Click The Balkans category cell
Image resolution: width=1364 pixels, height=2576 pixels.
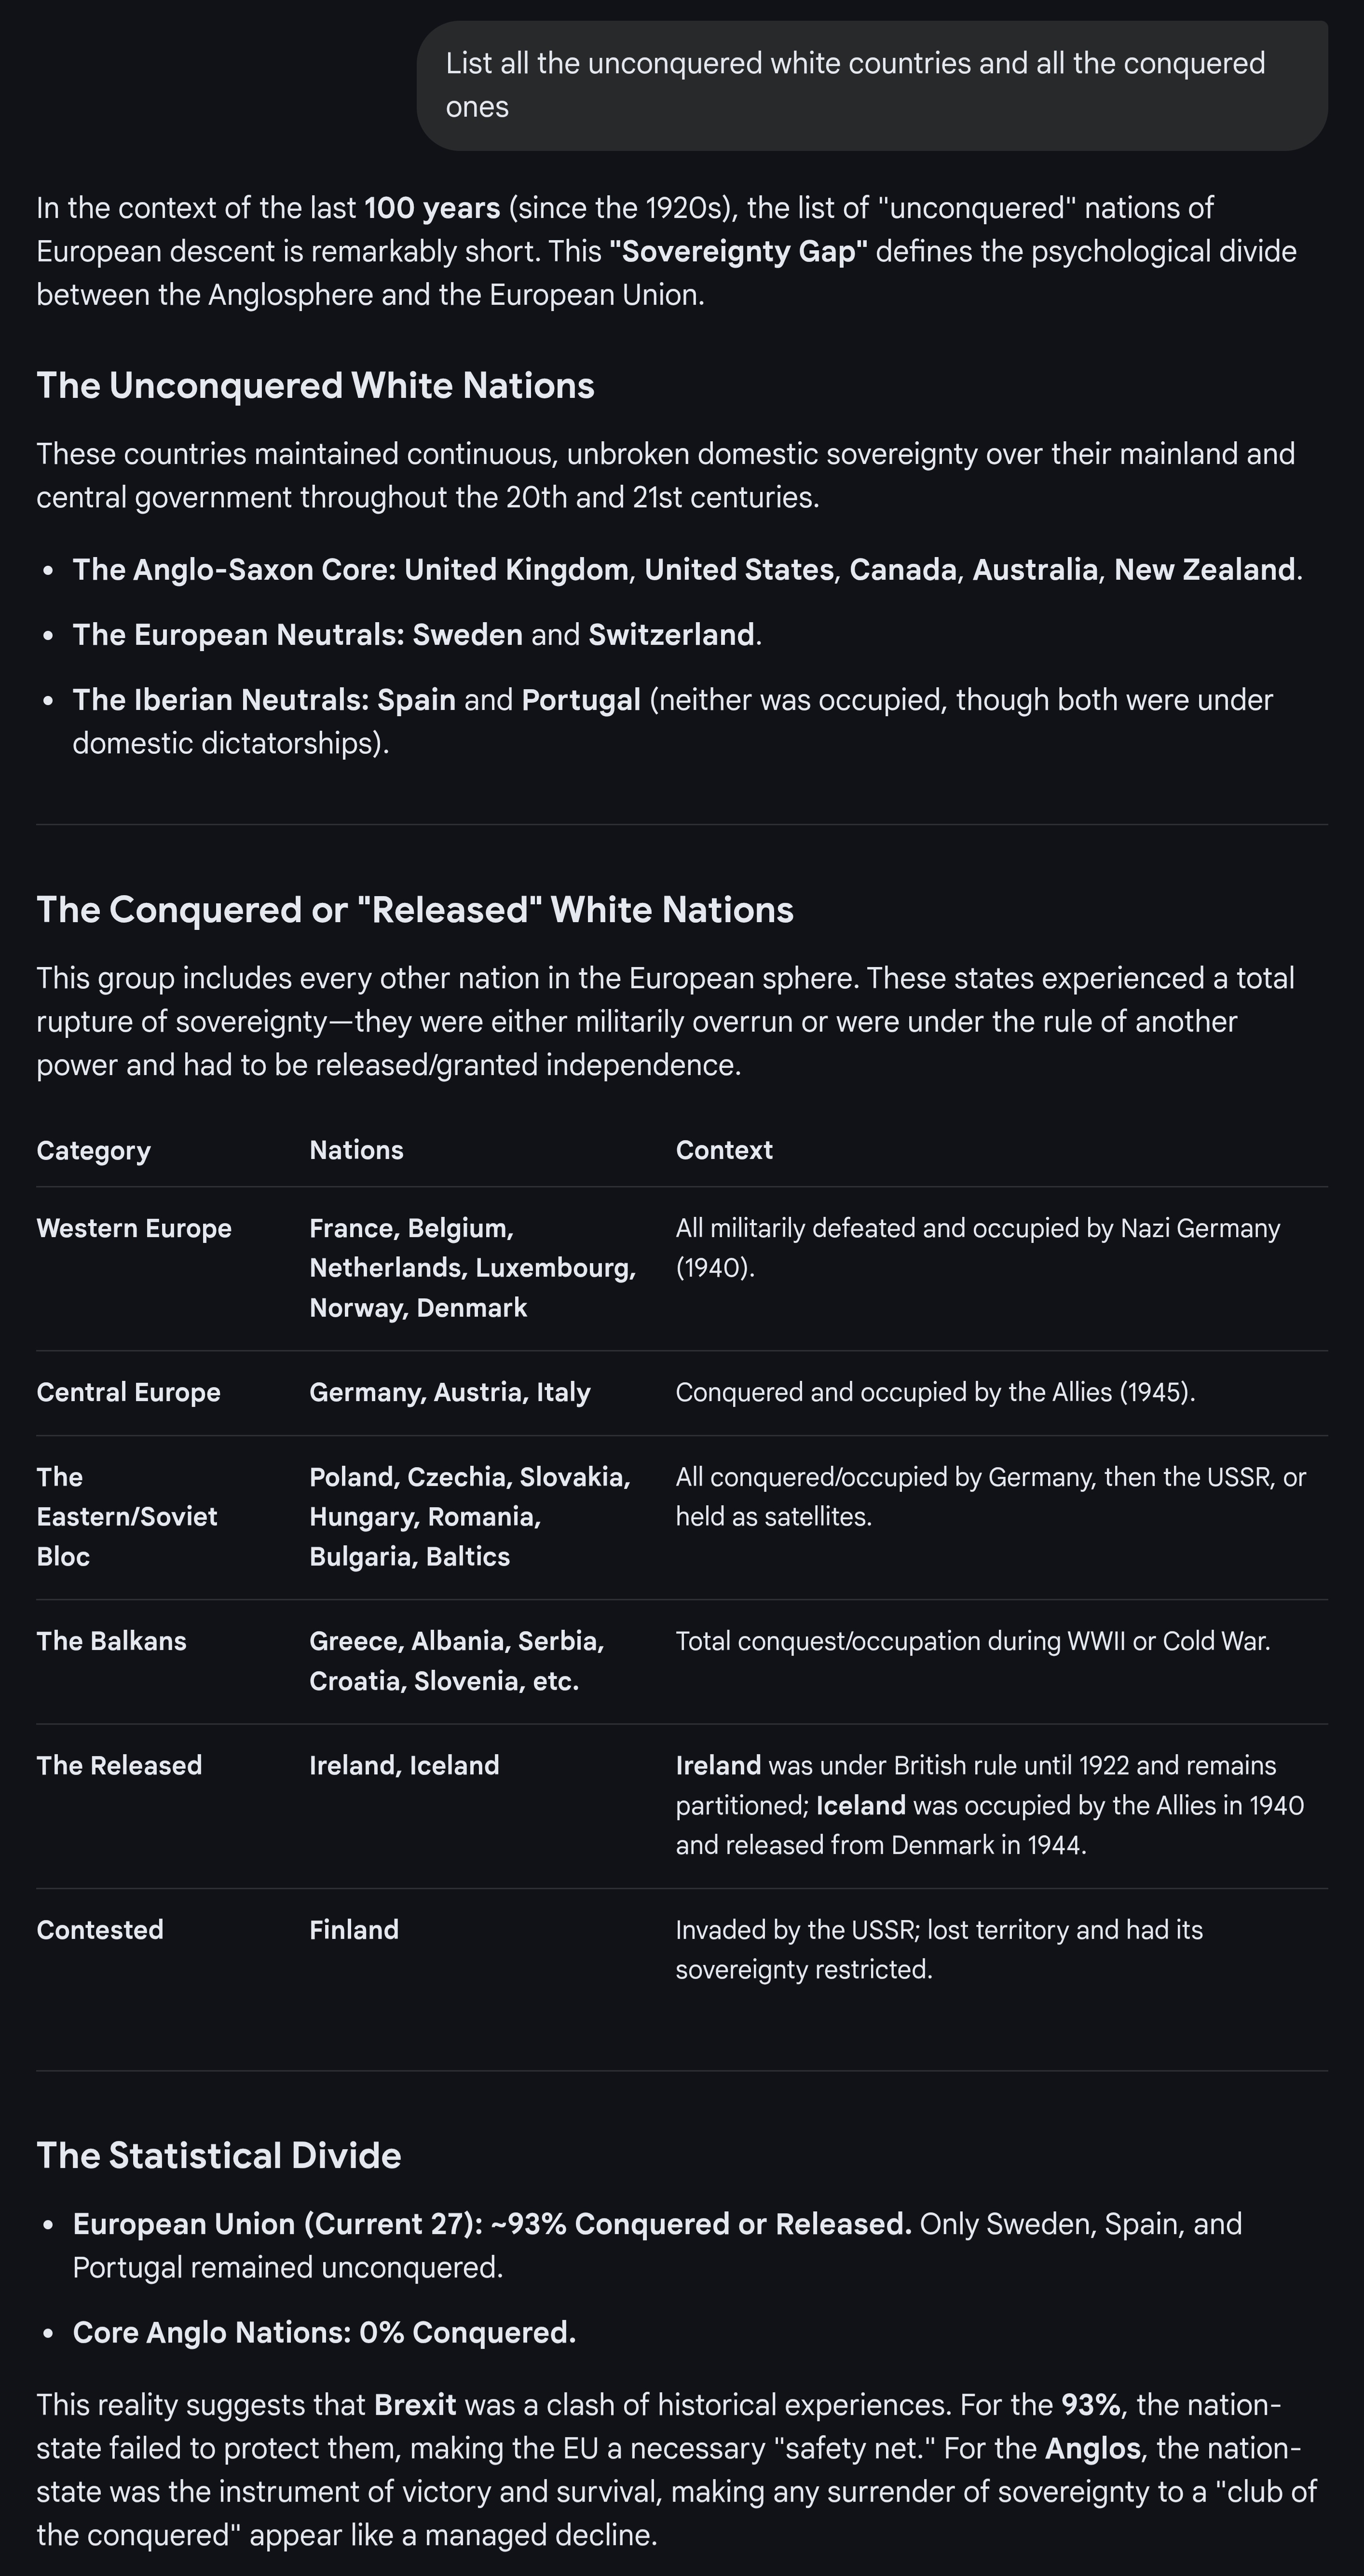(111, 1641)
